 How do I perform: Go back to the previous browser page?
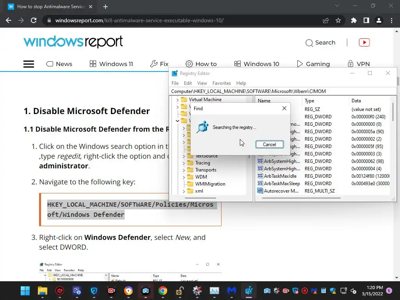pyautogui.click(x=9, y=20)
